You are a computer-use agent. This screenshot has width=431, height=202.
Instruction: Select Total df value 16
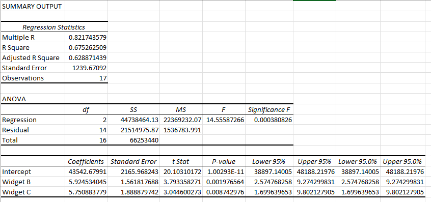point(87,140)
